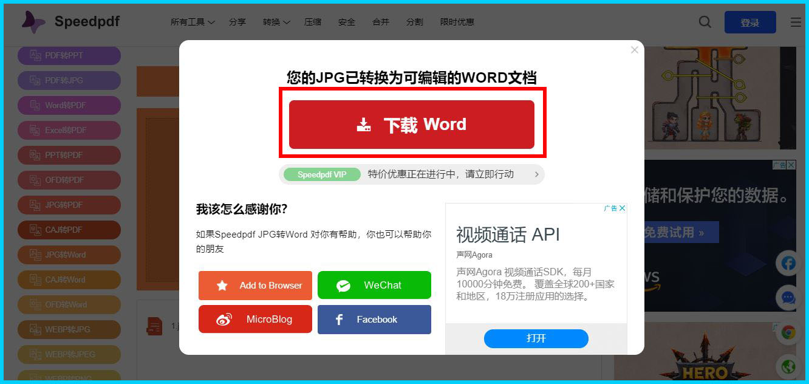Image resolution: width=809 pixels, height=384 pixels.
Task: Select the JPG转PDF conversion tool
Action: coord(69,205)
